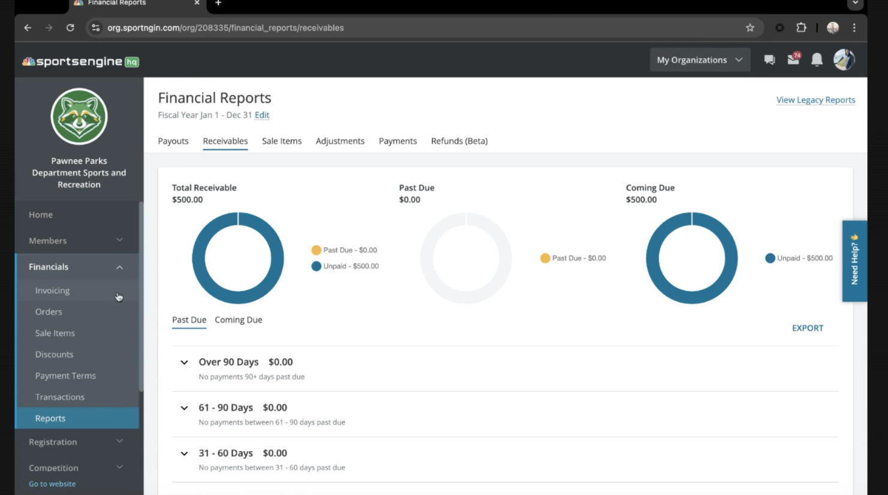Screen dimensions: 888x495
Task: Switch to the Coming Due tab
Action: pyautogui.click(x=238, y=320)
